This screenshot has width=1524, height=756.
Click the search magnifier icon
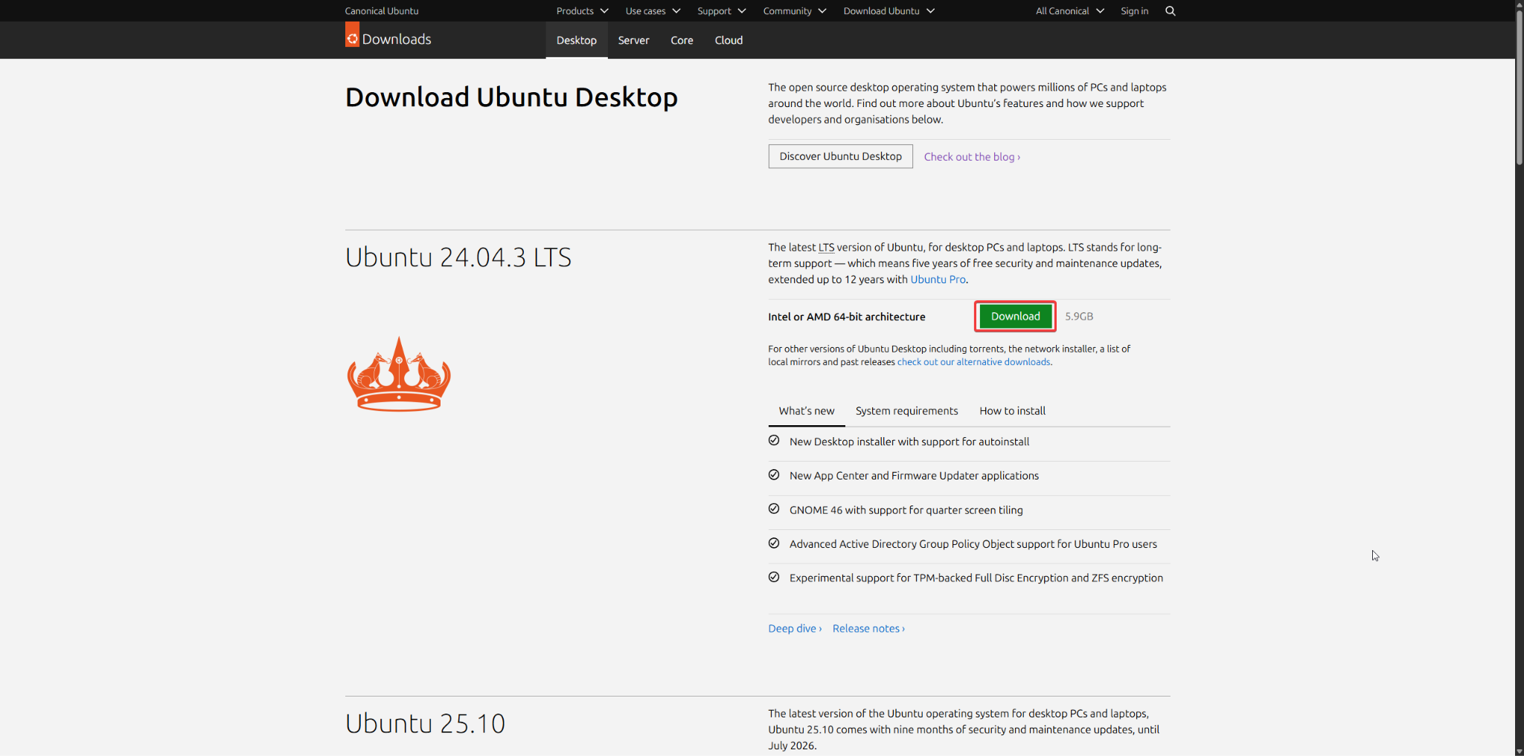click(1170, 11)
